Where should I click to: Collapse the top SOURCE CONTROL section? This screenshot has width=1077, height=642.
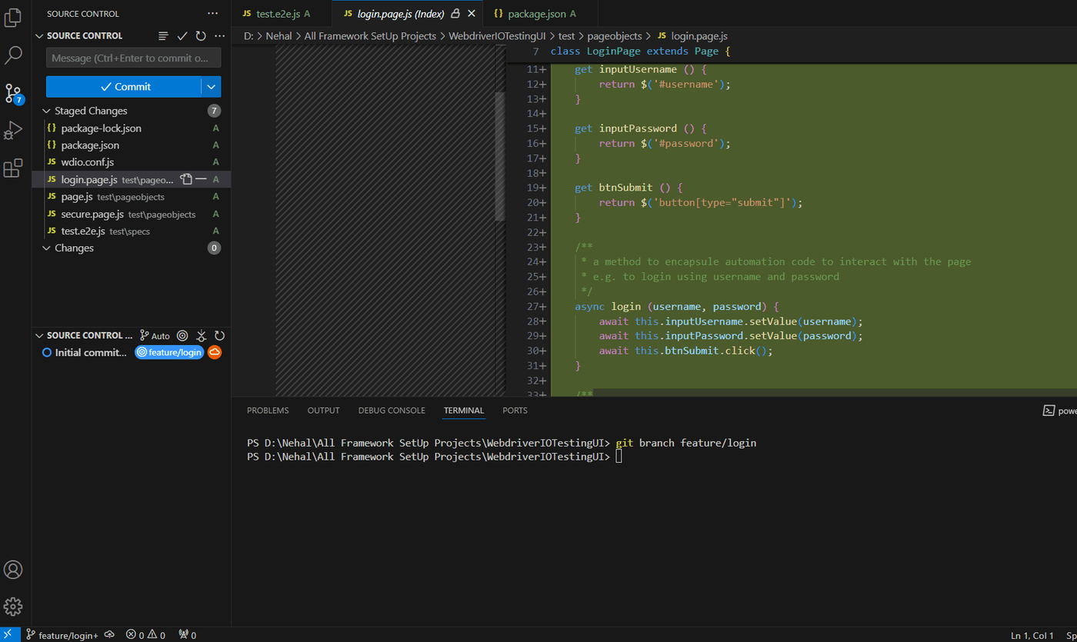coord(38,36)
